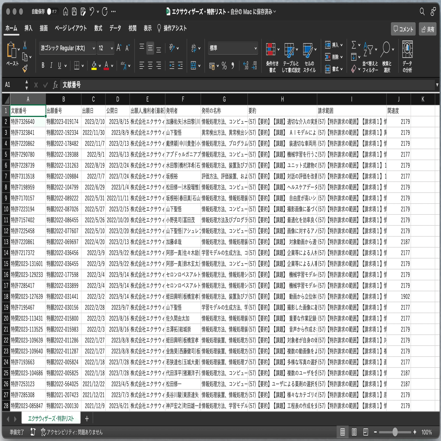This screenshot has height=441, width=441.
Task: Expand the formula bar chevron
Action: pos(437,85)
